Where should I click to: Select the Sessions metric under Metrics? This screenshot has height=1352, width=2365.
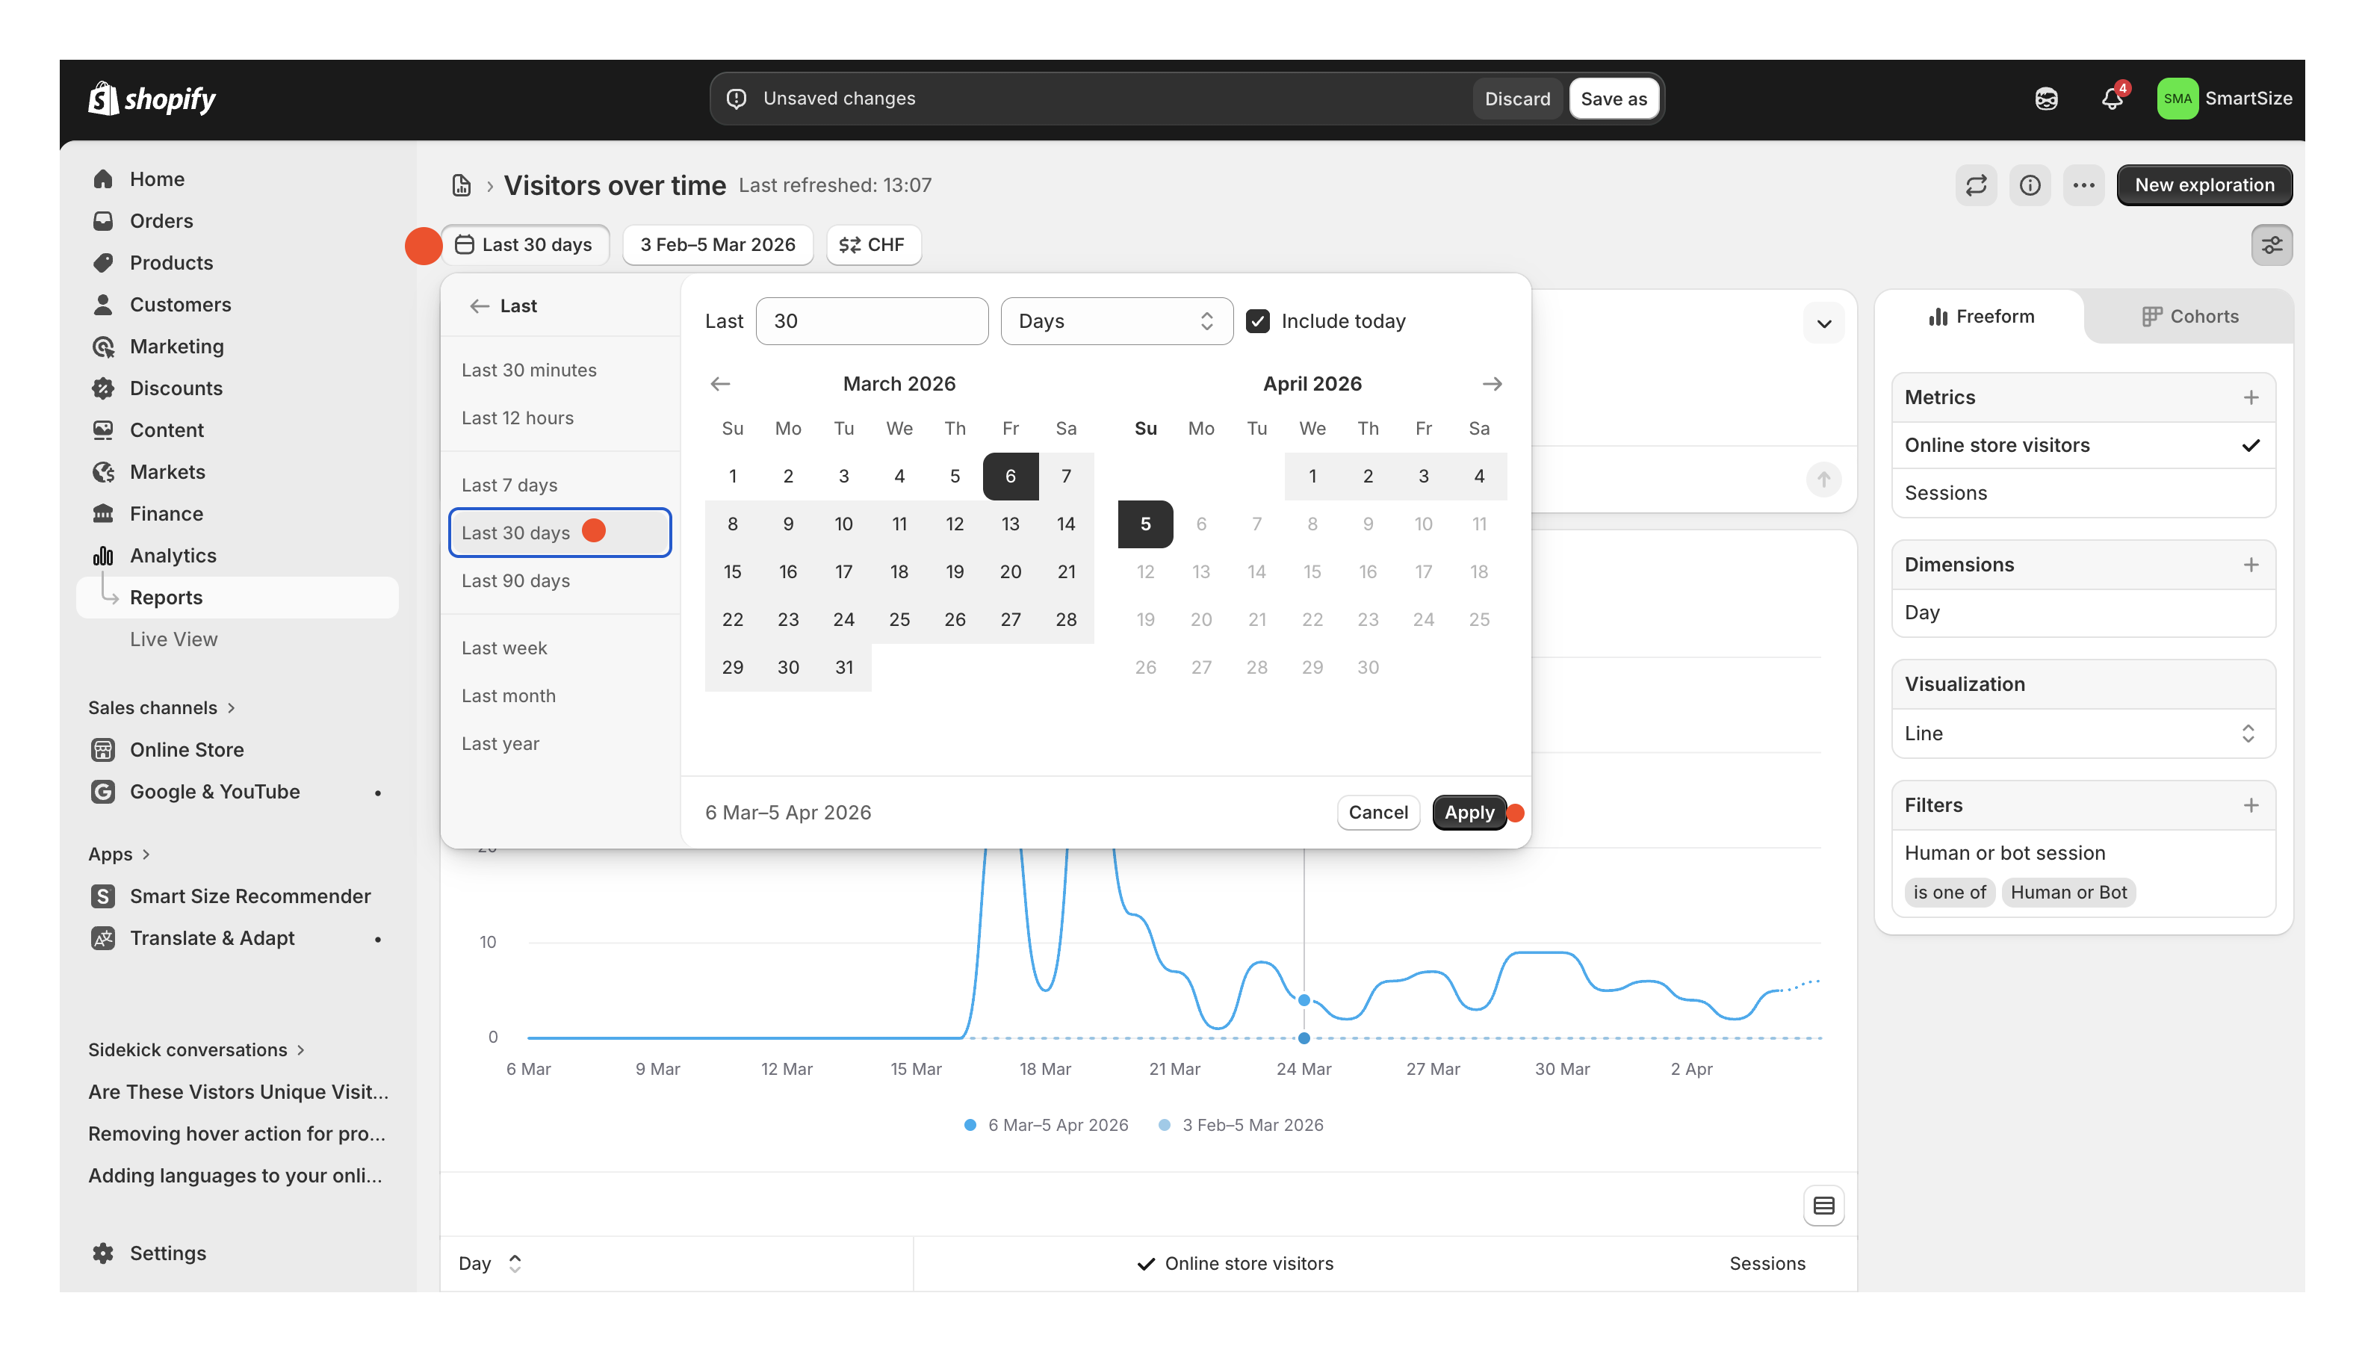point(1945,492)
